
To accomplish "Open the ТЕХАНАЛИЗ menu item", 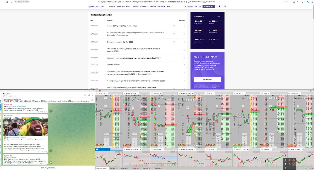I will pos(152,6).
